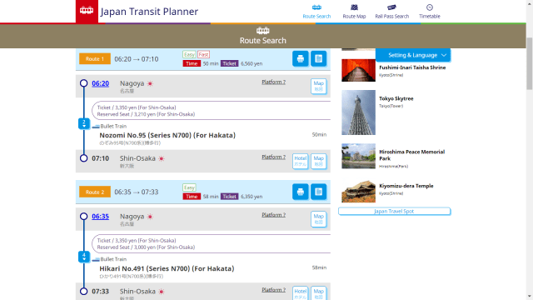Screen dimensions: 533x300
Task: Open the Map for Nagoya in Route 1
Action: [318, 86]
